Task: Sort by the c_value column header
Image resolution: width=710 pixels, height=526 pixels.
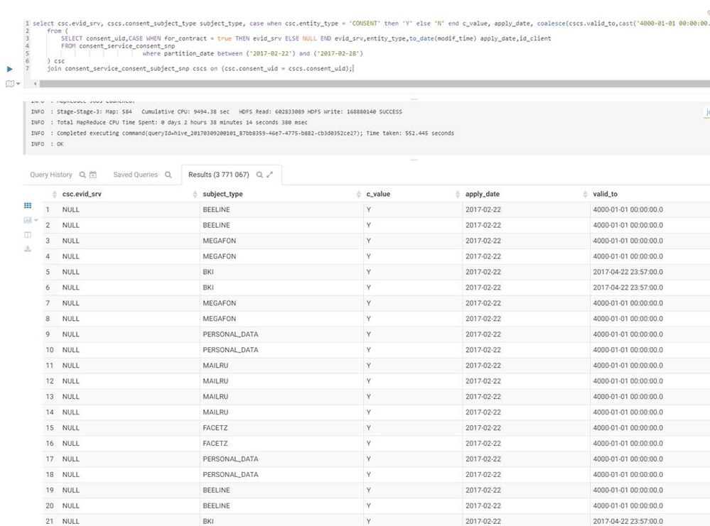Action: click(378, 194)
